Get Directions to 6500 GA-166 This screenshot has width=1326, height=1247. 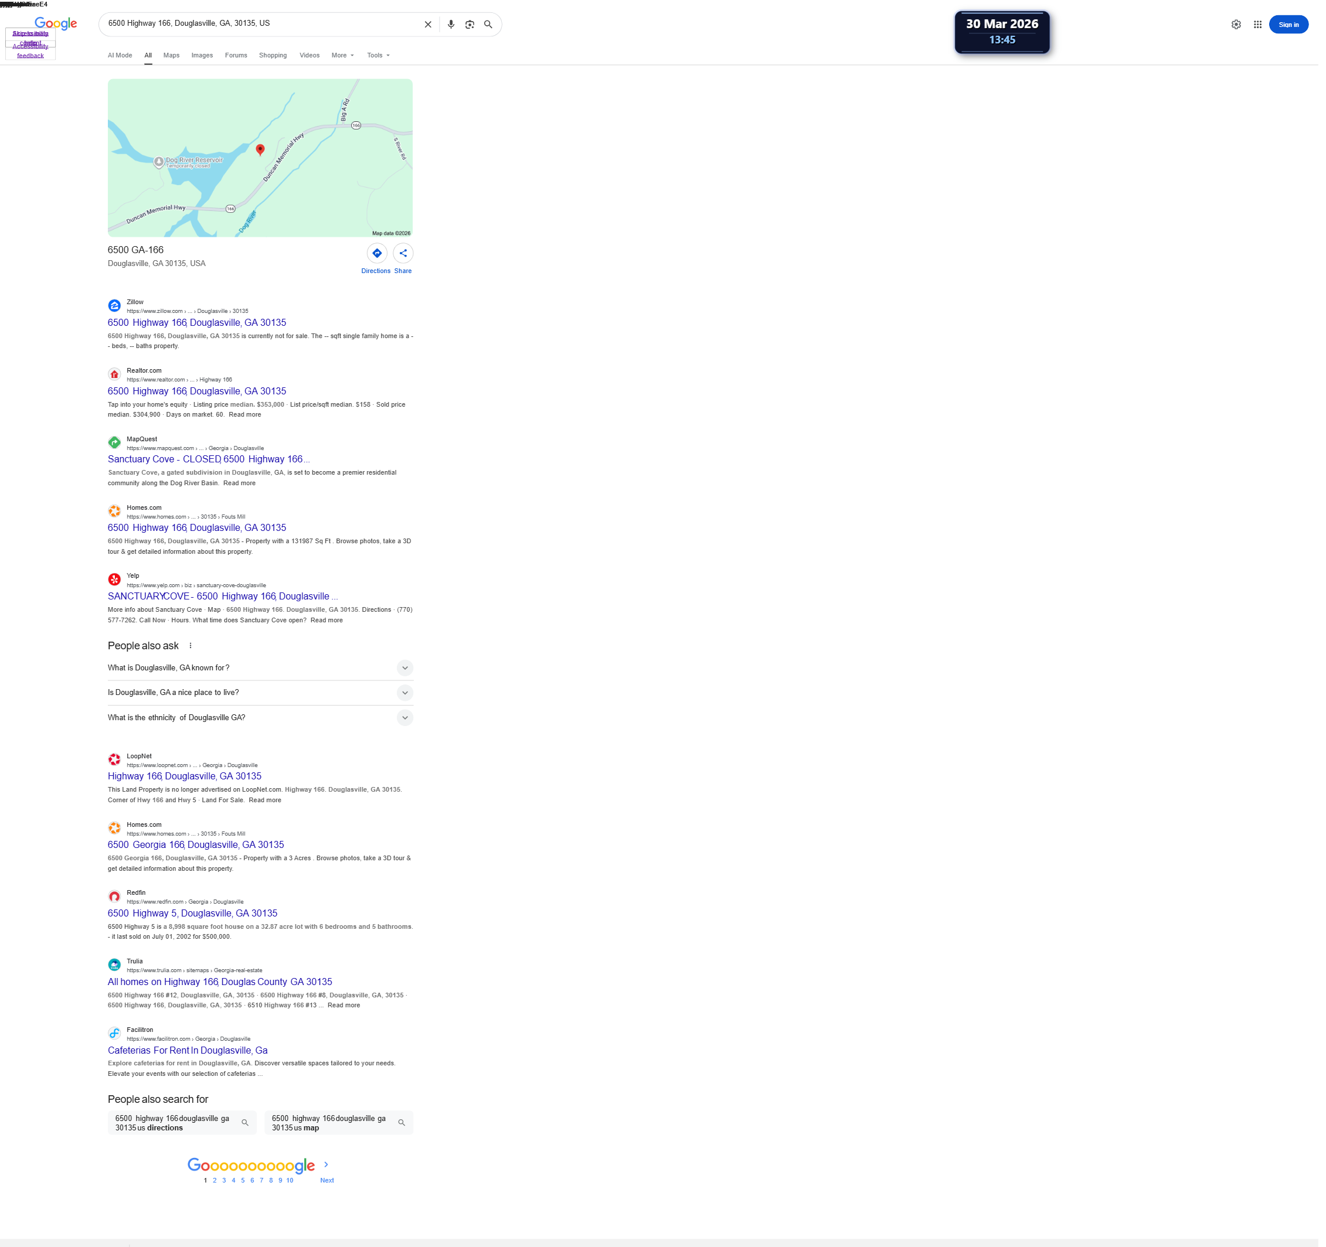377,253
